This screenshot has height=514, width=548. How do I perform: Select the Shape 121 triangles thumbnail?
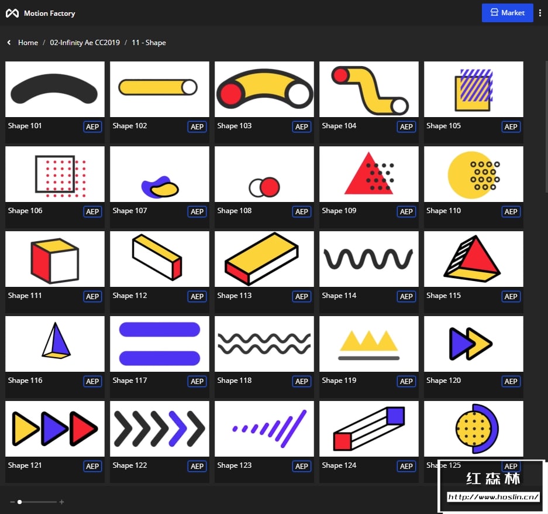55,429
